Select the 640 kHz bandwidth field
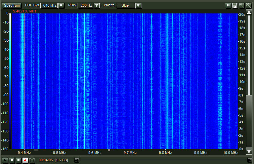This screenshot has height=164, width=254. [x=49, y=5]
